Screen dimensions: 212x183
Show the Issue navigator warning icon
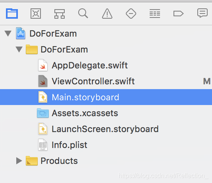[x=107, y=14]
